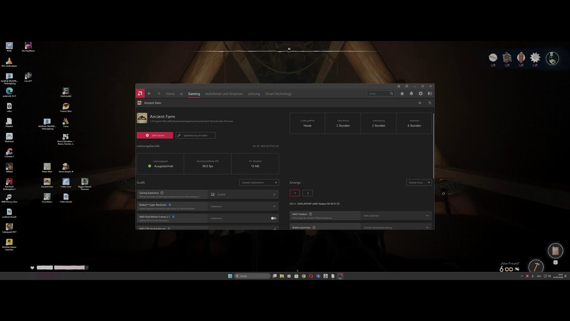Go back with the left arrow

click(x=149, y=94)
